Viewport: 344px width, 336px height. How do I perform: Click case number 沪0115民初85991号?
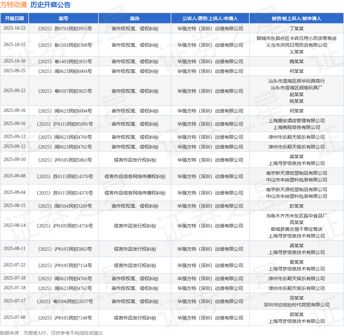[65, 124]
